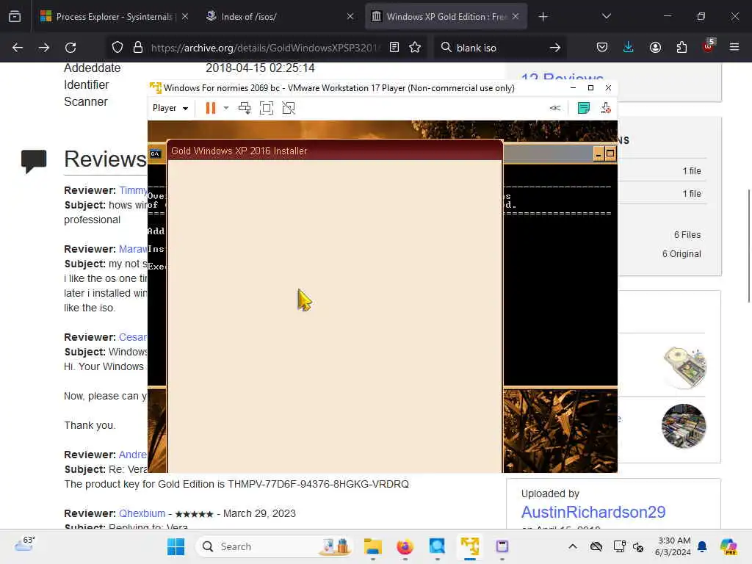Click the '6 Files' download entry
The image size is (752, 564).
687,234
